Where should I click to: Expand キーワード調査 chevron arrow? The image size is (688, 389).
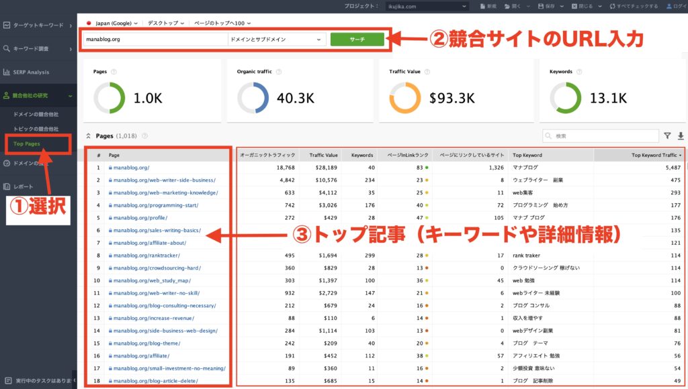point(70,48)
